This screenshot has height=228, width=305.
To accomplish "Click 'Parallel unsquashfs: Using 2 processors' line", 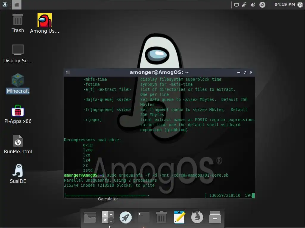I will click(x=110, y=180).
